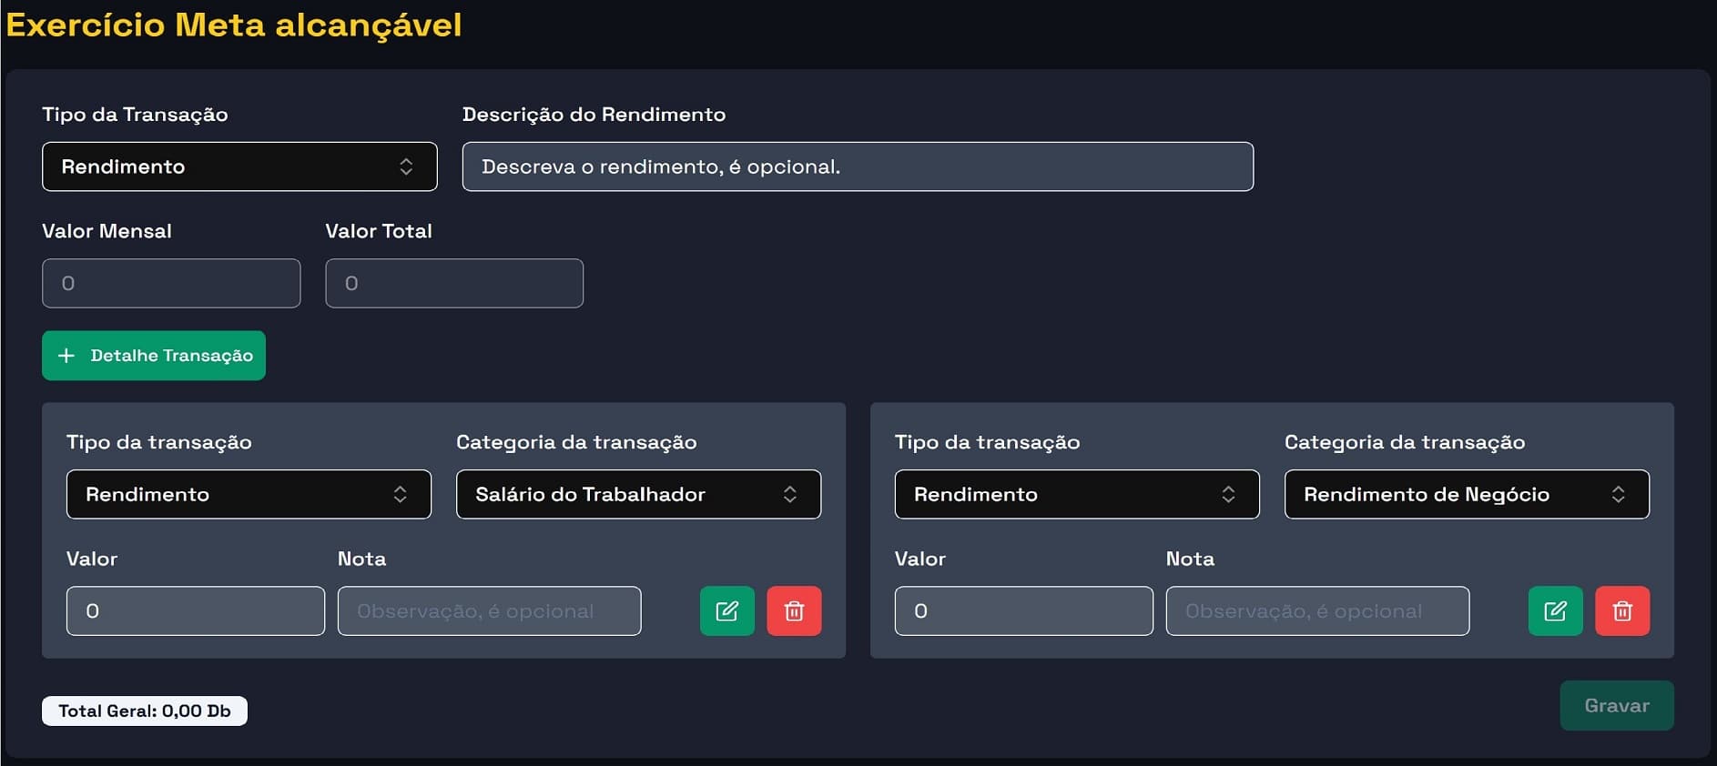
Task: Open the Tipo da Transação dropdown showing Rendimento
Action: click(x=239, y=166)
